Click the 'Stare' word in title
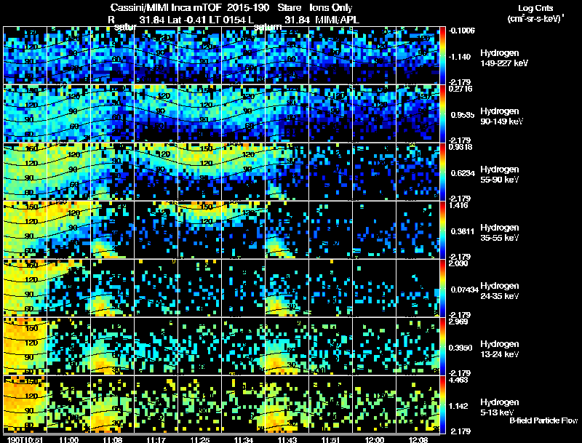The image size is (582, 443). coord(289,7)
